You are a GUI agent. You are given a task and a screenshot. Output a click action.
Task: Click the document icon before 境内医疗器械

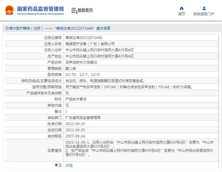7,28
